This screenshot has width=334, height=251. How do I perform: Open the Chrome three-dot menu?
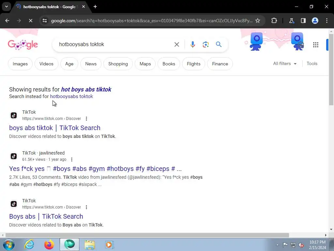point(327,21)
